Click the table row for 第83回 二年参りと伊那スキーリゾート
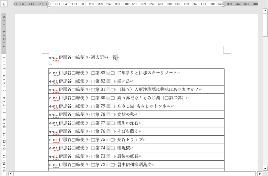 coord(134,73)
